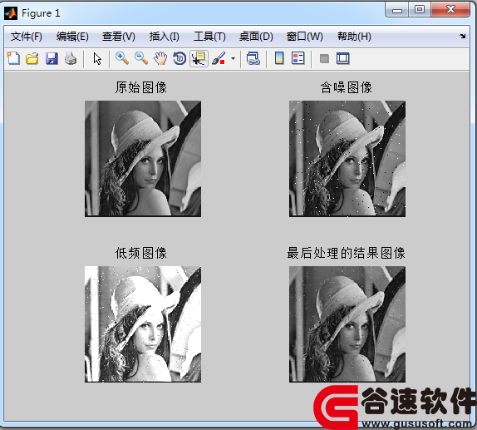477x430 pixels.
Task: Click the MATLAB logo in title bar
Action: (11, 13)
